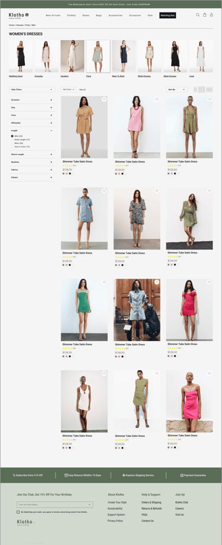222x545 pixels.
Task: Select black swatch under blue denim dress
Action: coord(70,264)
